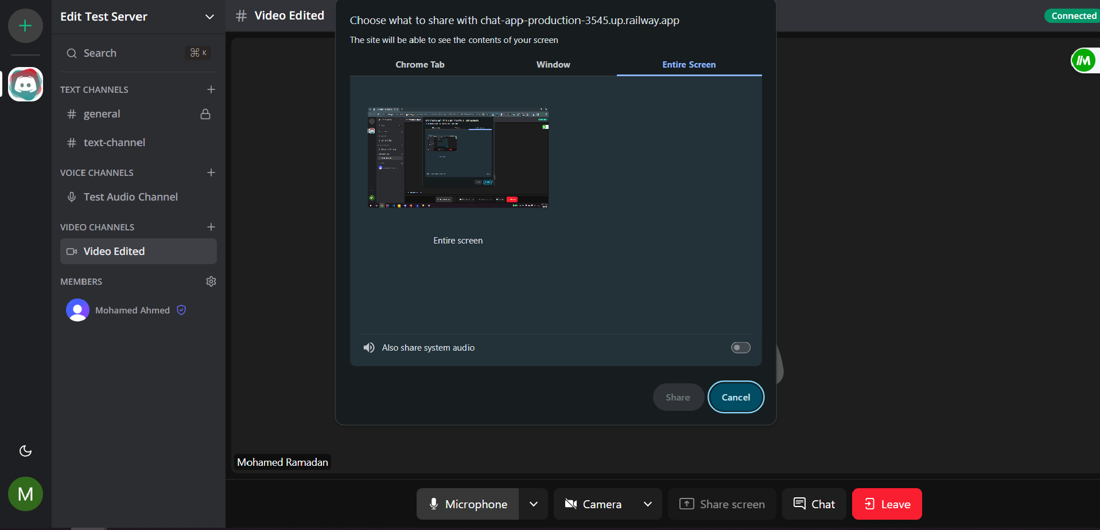Toggle the Camera button
Screen dimensions: 1100x530
pos(593,504)
